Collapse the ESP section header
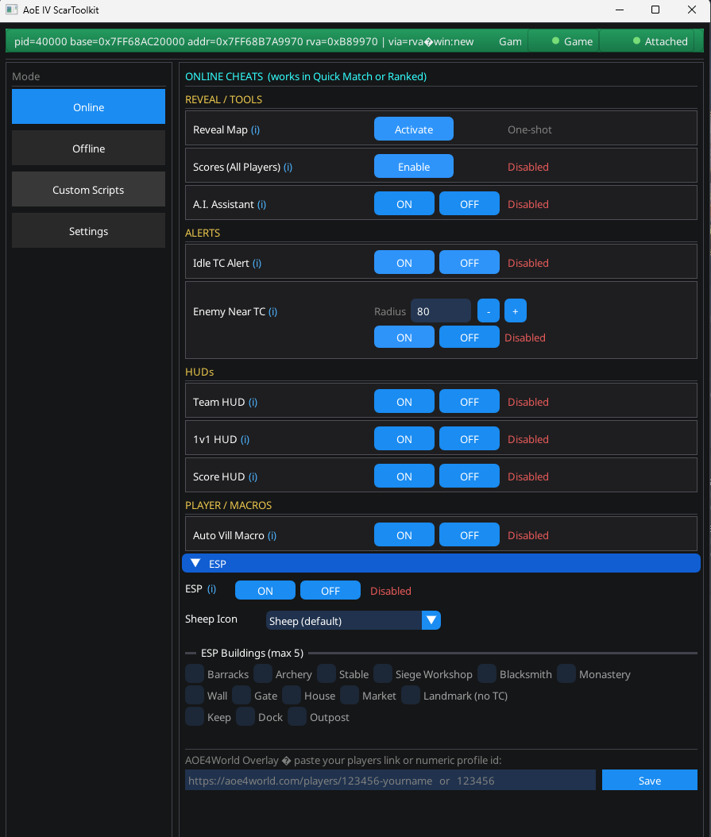The image size is (711, 837). (x=195, y=563)
